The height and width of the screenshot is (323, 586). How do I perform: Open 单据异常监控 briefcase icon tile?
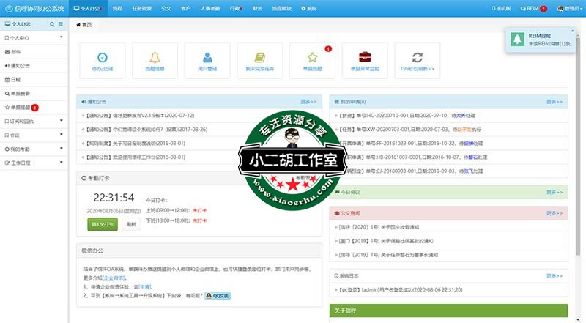coord(365,62)
